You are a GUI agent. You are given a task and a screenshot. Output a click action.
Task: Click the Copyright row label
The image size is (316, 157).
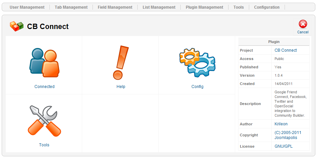point(249,135)
